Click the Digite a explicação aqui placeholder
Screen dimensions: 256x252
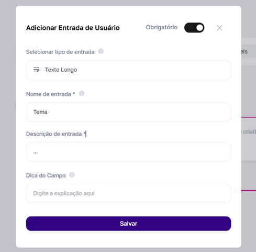[x=64, y=193]
